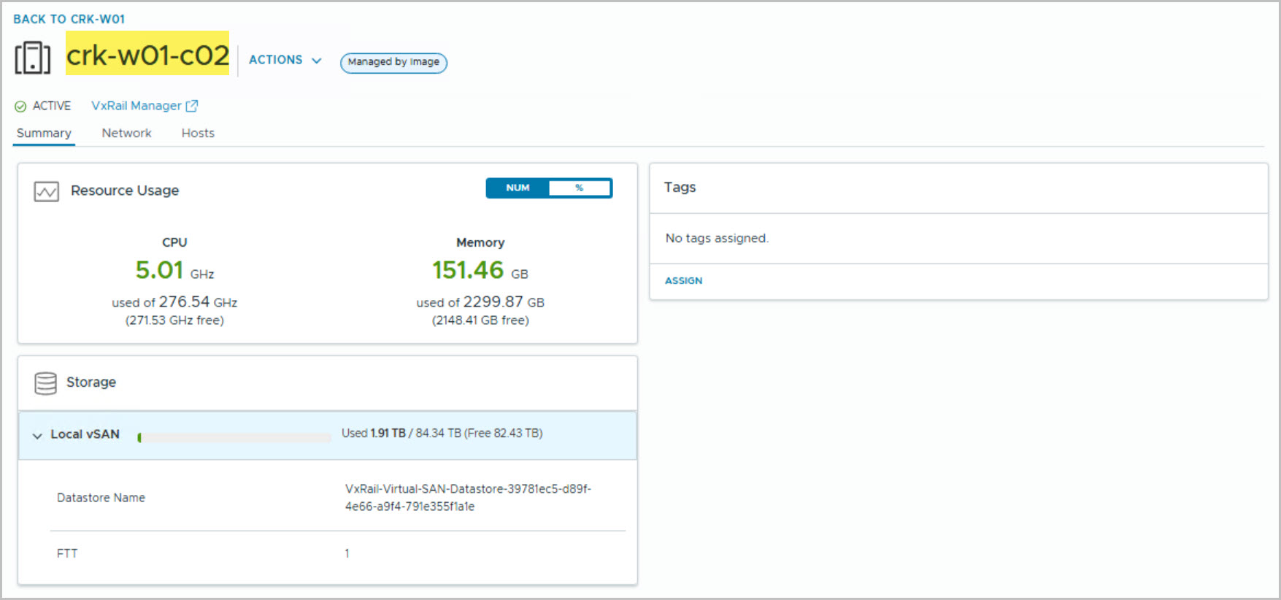This screenshot has width=1281, height=600.
Task: Collapse the Local vSAN section chevron
Action: point(37,436)
